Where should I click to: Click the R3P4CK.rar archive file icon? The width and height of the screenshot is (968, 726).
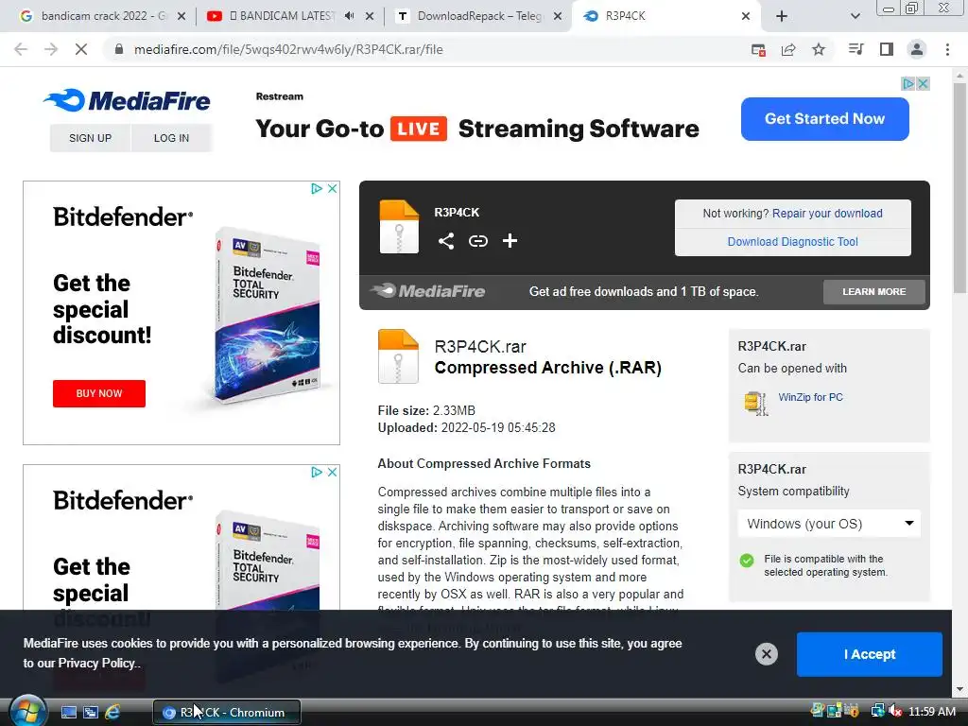398,356
